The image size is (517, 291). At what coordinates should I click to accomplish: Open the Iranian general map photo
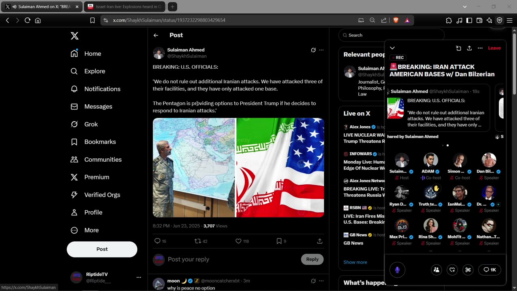(194, 168)
